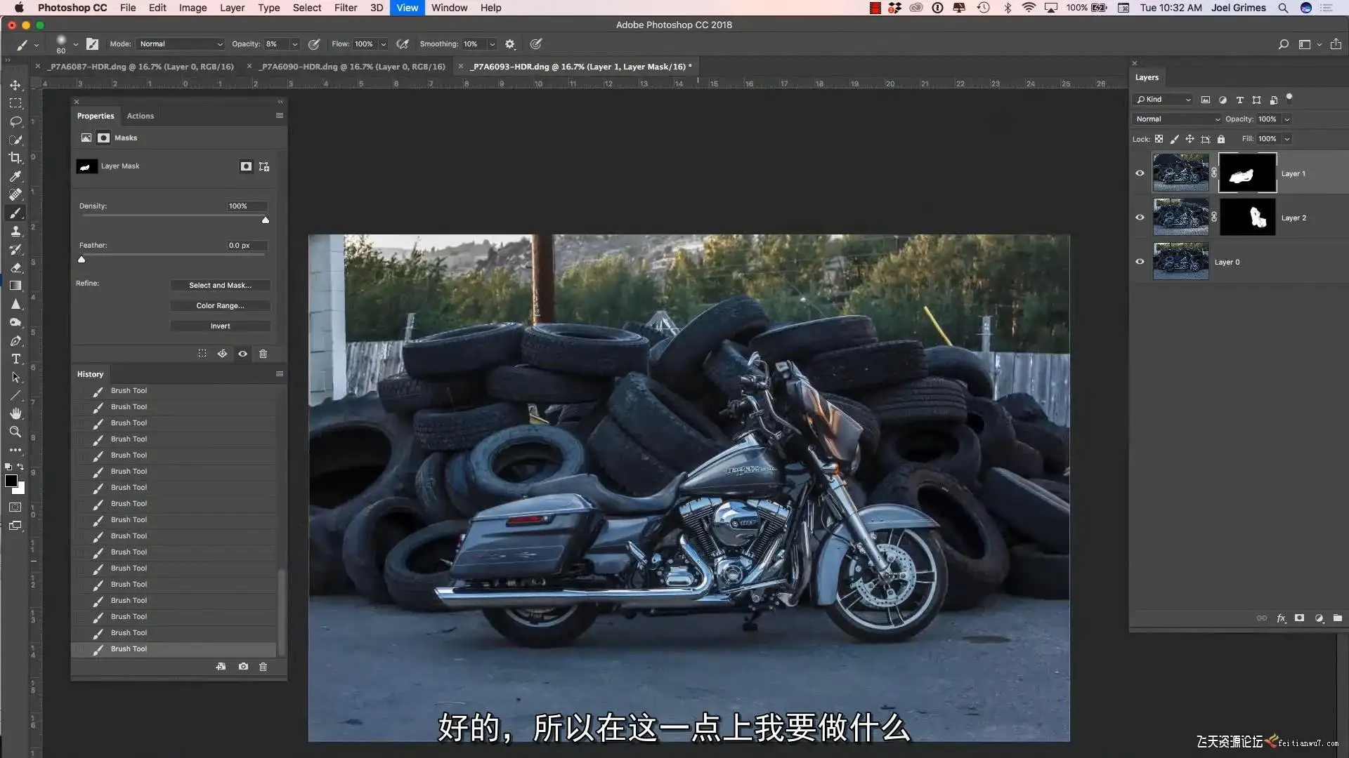
Task: Click Add layer mask icon in the Layers panel
Action: pos(1299,618)
